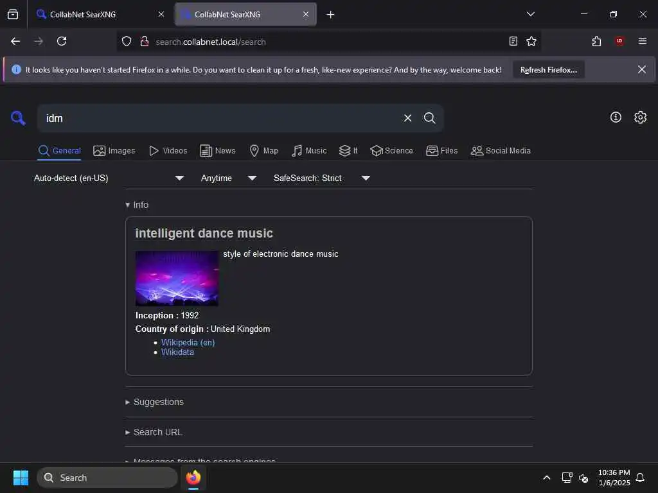The width and height of the screenshot is (658, 493).
Task: Open a new browser tab
Action: click(x=331, y=15)
